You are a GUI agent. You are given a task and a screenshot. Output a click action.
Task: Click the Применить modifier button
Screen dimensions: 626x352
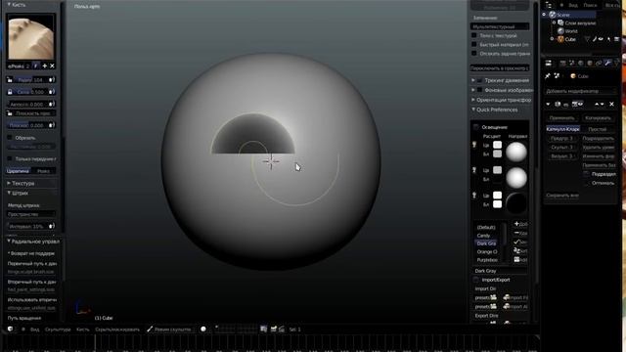click(x=561, y=118)
